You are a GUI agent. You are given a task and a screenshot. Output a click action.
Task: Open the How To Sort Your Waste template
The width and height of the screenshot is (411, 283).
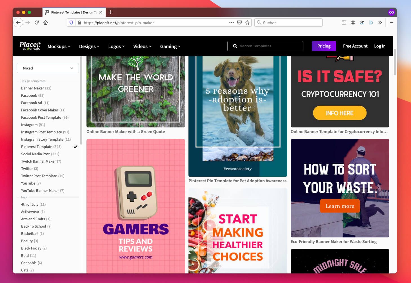(x=340, y=188)
